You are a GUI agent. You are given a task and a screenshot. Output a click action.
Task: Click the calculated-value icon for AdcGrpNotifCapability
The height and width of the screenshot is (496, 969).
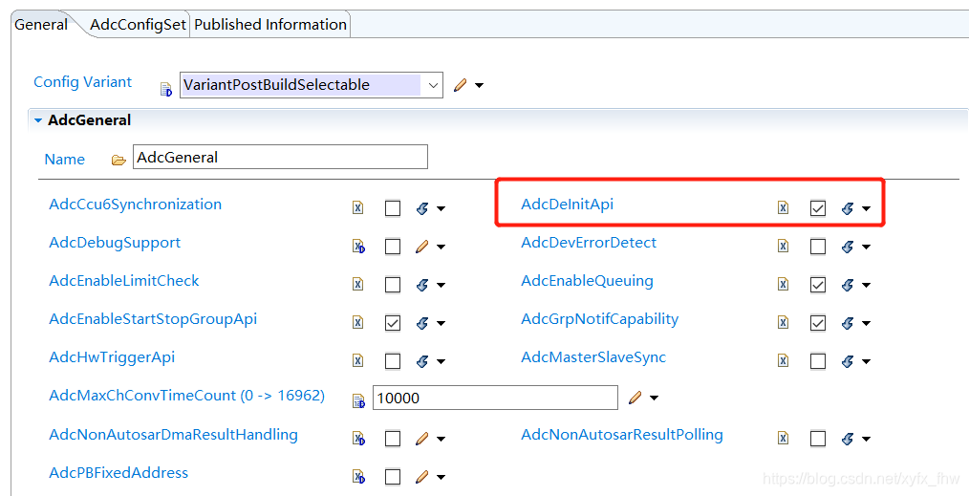(x=848, y=323)
